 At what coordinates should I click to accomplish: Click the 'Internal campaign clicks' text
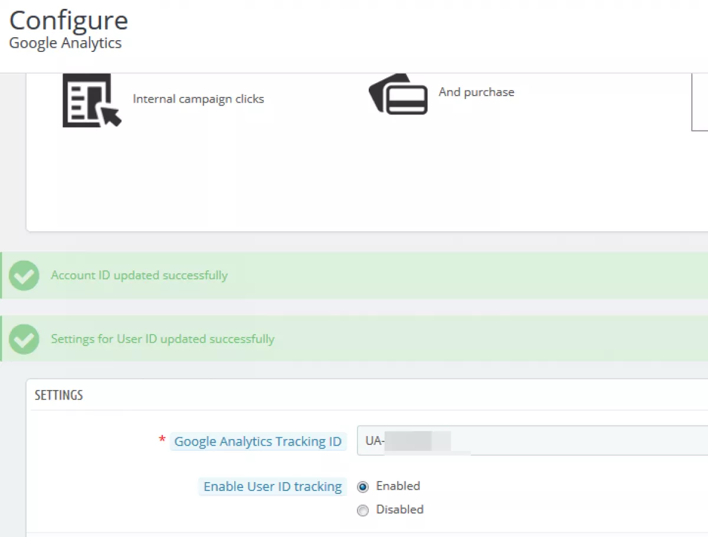[198, 99]
